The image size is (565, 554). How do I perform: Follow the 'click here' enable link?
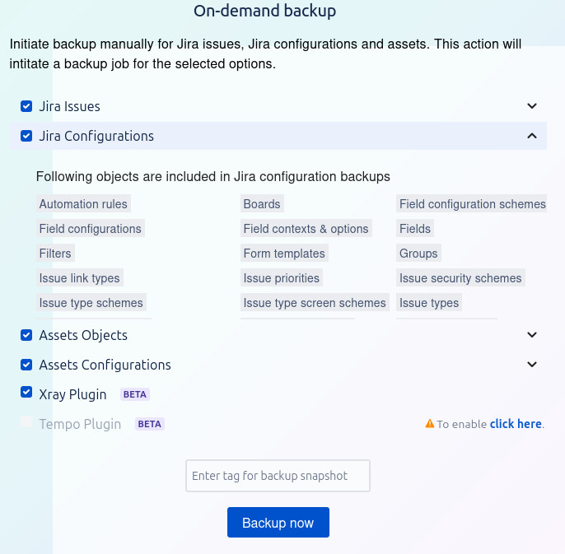tap(516, 424)
